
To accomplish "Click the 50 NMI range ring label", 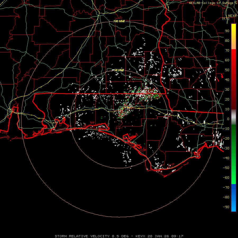I will (119, 70).
